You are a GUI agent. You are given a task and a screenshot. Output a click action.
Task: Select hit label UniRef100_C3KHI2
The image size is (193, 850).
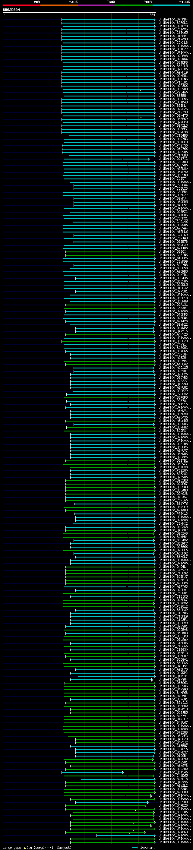(173, 524)
